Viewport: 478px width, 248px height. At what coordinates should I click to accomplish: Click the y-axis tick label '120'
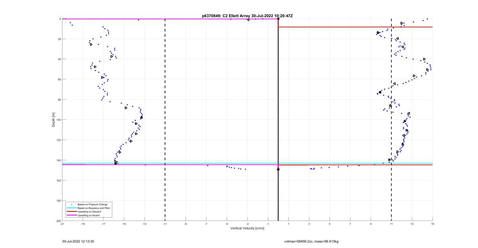[x=58, y=140]
